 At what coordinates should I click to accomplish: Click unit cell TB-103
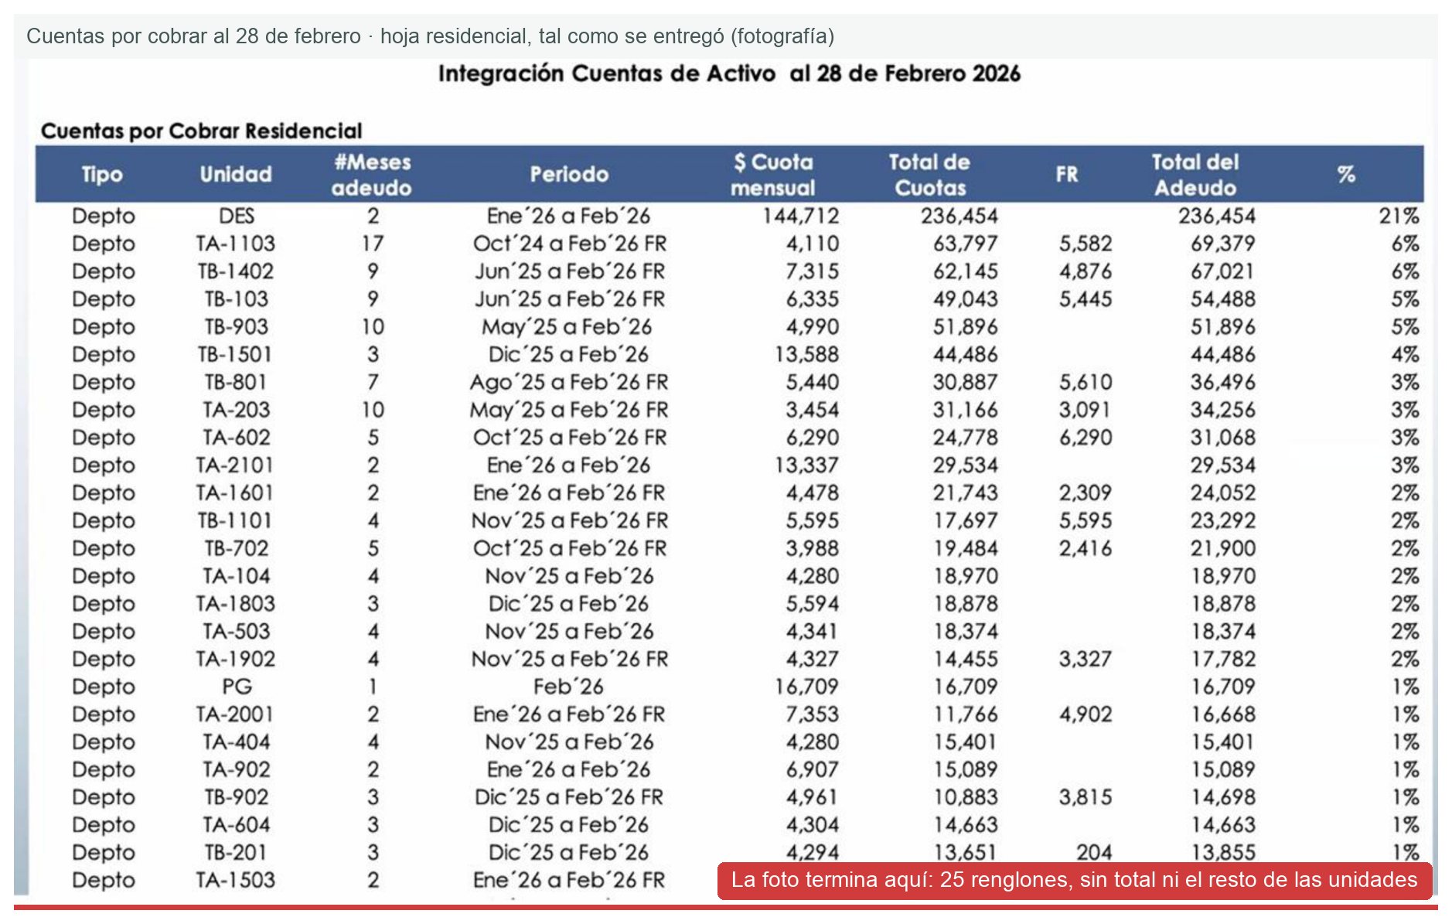(x=237, y=299)
